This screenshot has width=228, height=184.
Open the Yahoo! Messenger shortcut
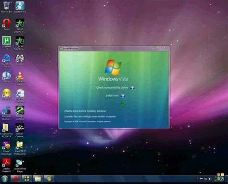point(6,148)
